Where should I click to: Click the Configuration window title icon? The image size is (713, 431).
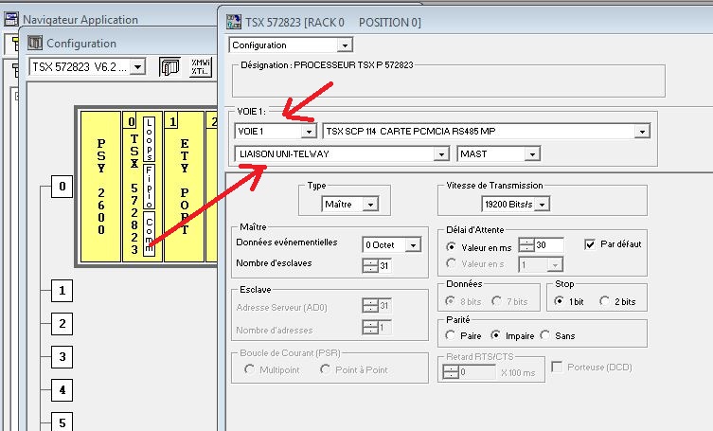pos(35,43)
